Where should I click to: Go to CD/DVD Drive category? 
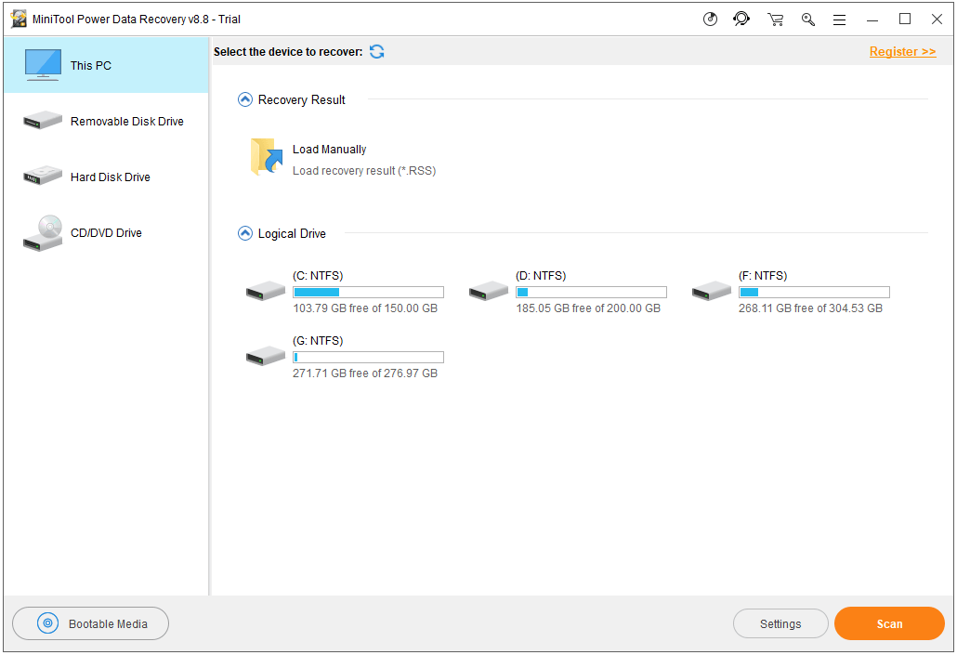click(106, 233)
